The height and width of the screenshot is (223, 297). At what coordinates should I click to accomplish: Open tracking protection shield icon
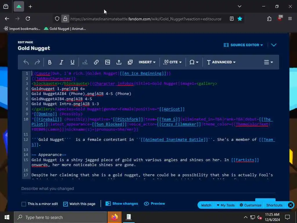tap(57, 19)
